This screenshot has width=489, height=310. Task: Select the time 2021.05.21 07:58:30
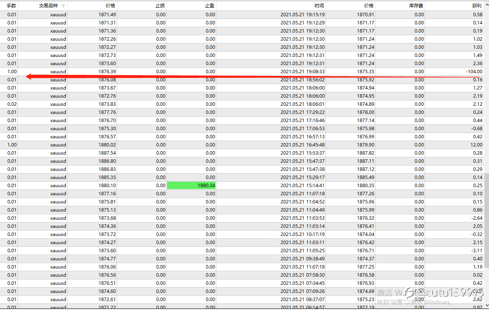[303, 275]
